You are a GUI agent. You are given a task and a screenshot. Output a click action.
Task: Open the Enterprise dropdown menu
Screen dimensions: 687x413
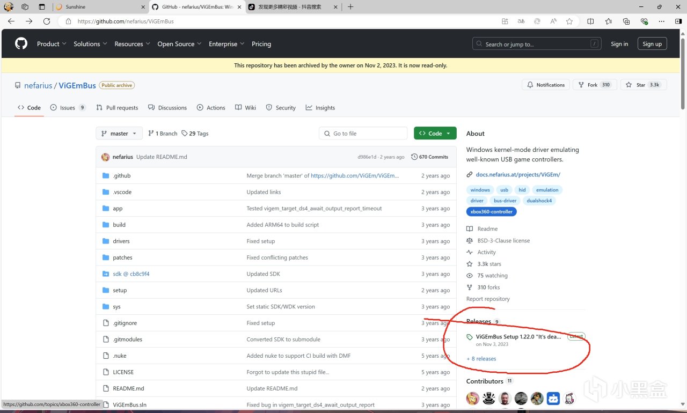pyautogui.click(x=226, y=44)
